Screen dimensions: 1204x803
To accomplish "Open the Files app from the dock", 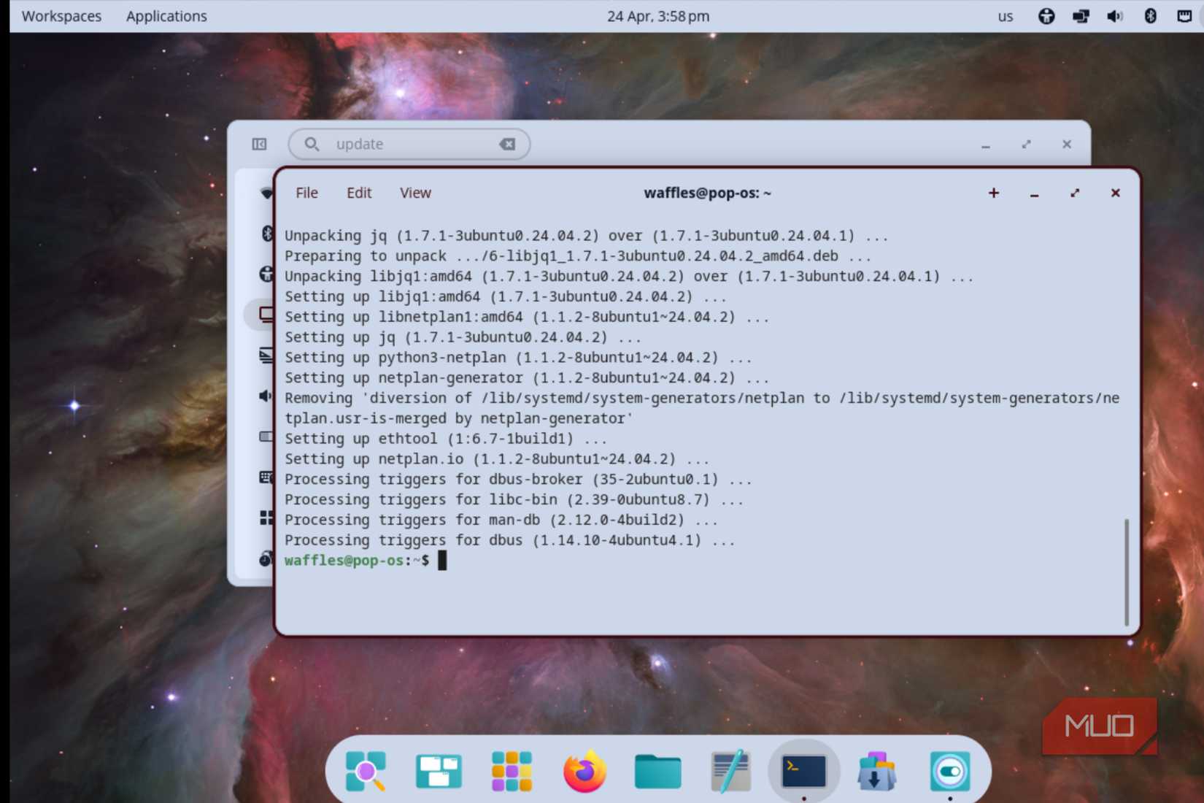I will (657, 771).
